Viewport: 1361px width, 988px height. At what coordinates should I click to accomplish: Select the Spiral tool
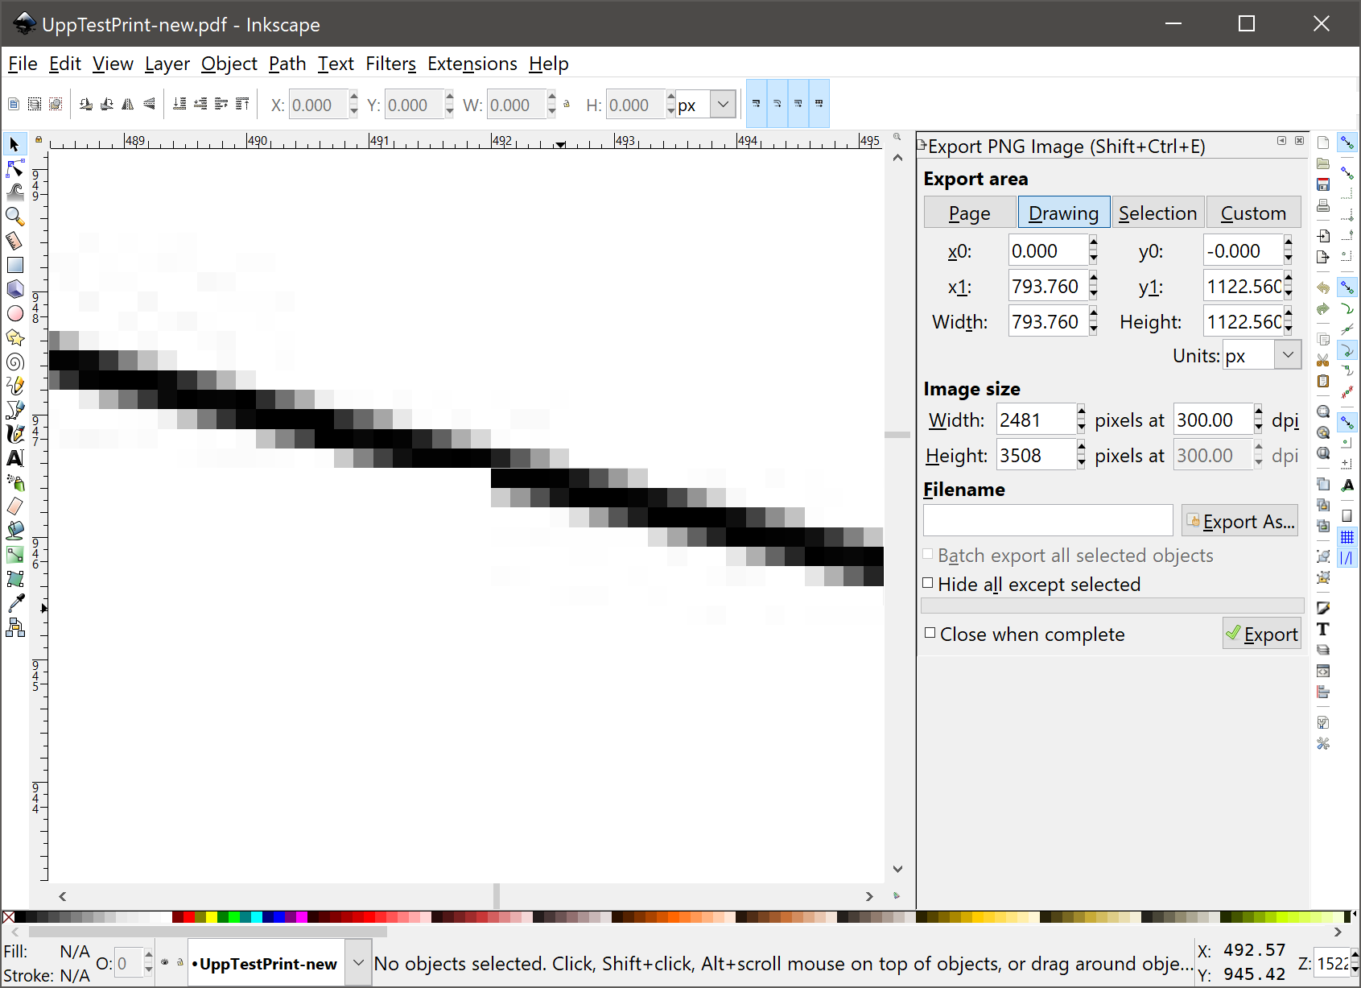point(14,362)
